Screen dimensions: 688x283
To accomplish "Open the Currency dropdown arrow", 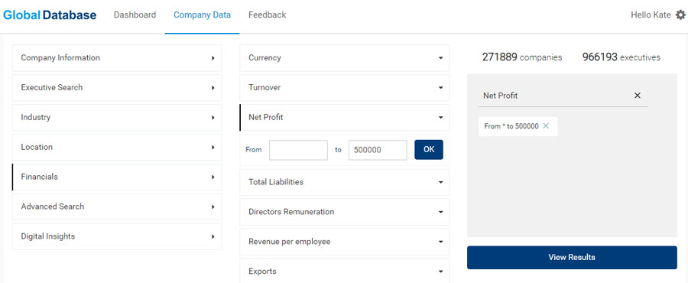I will pos(440,58).
